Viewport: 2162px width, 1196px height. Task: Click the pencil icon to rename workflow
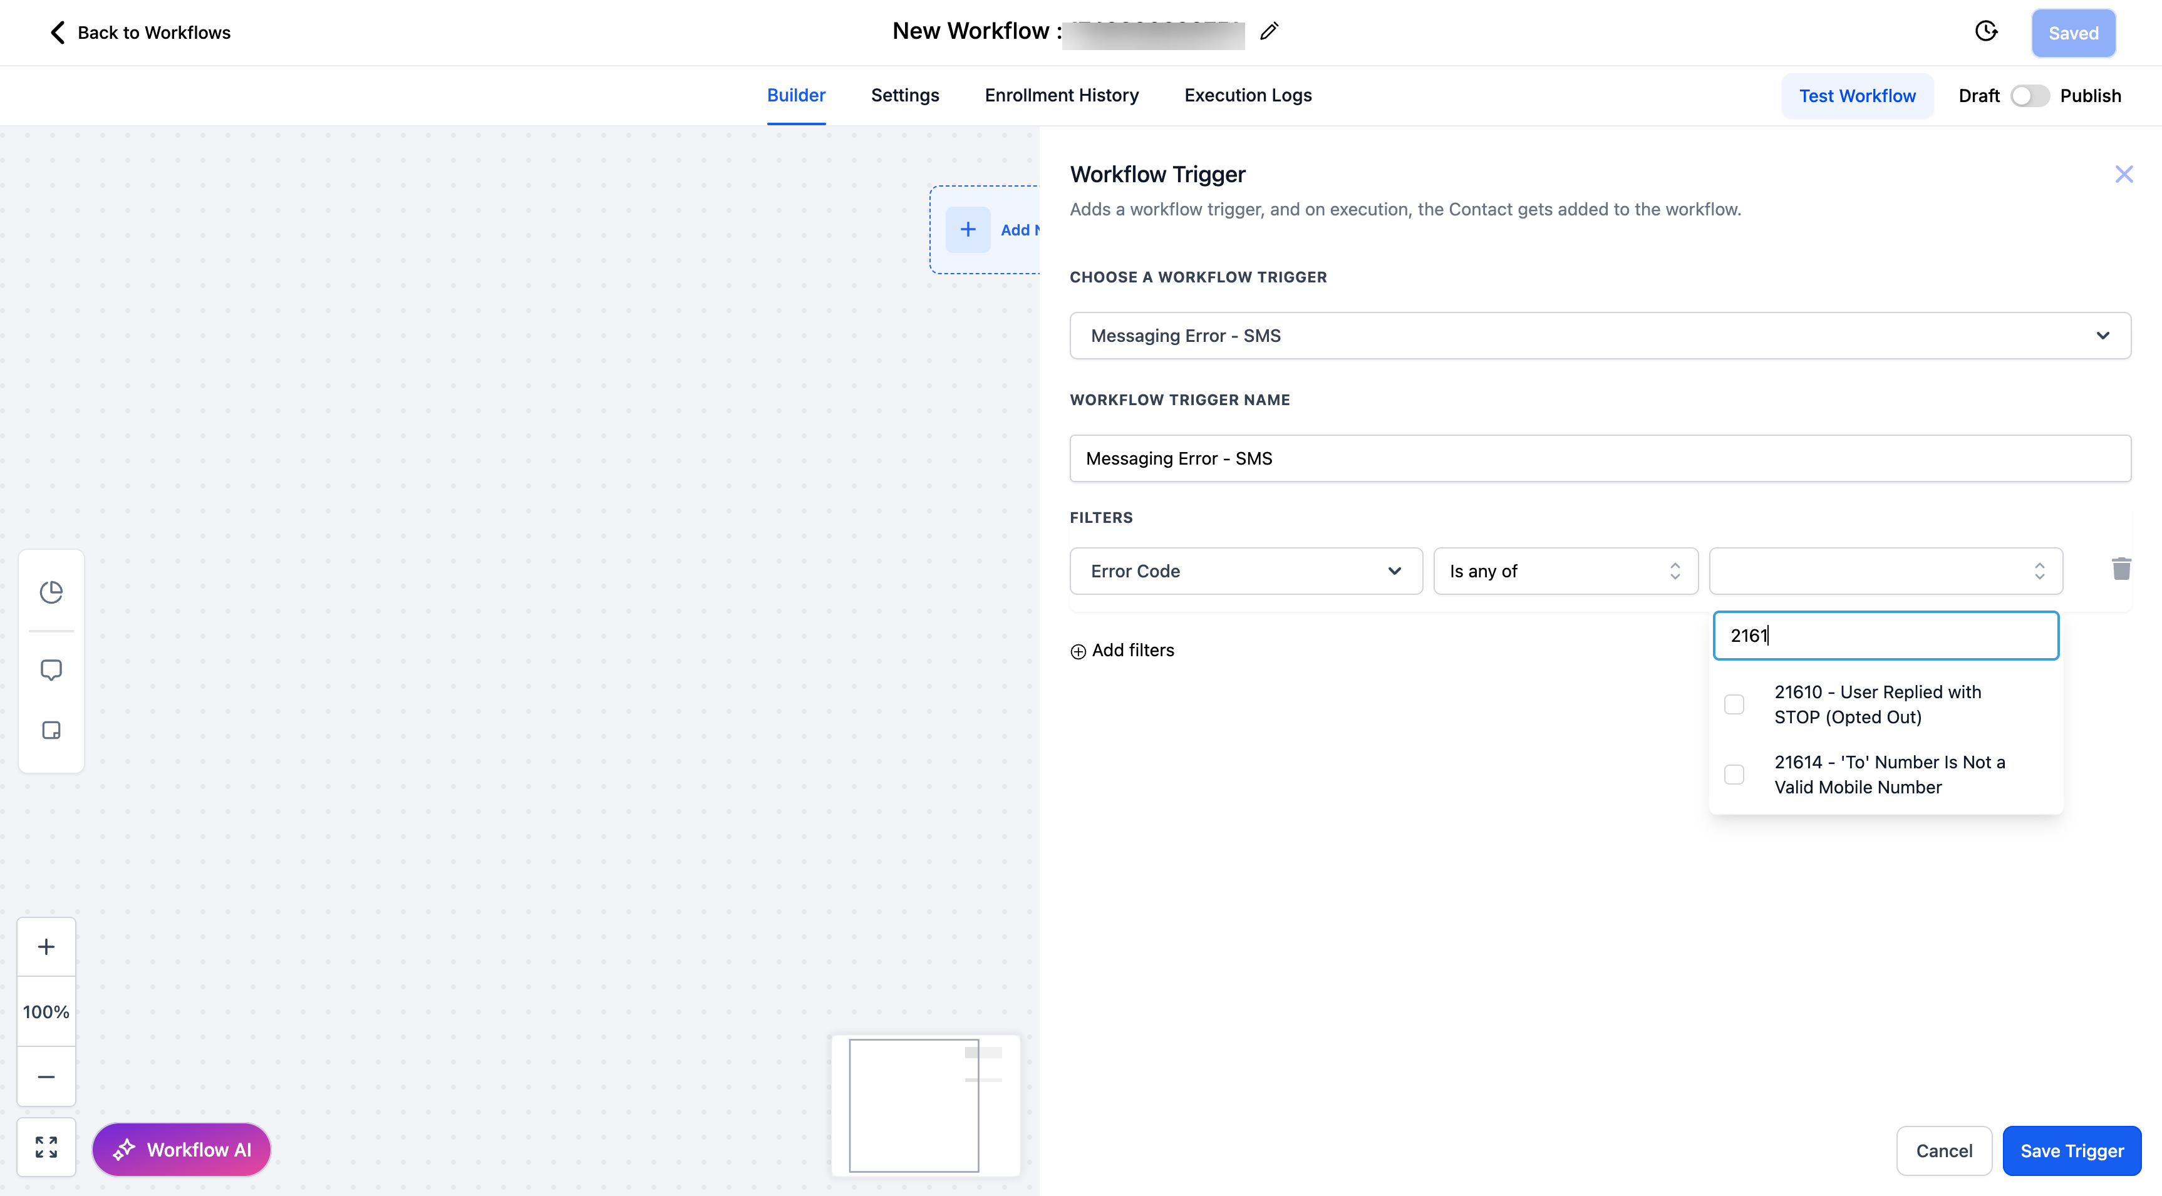[x=1269, y=32]
